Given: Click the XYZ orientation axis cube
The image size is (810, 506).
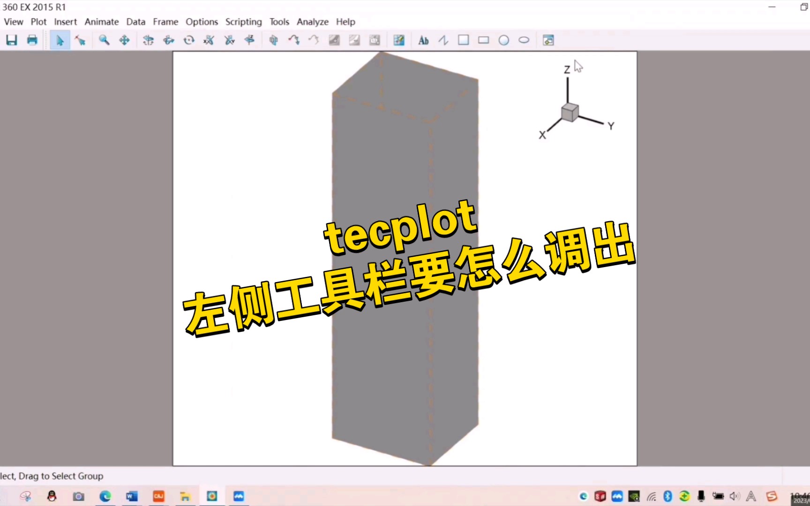Looking at the screenshot, I should 570,112.
